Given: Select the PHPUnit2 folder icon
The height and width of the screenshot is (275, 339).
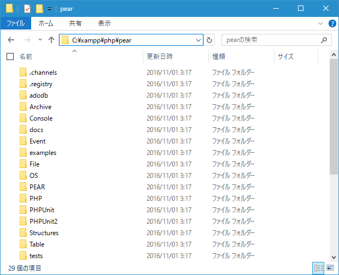Looking at the screenshot, I should 23,221.
